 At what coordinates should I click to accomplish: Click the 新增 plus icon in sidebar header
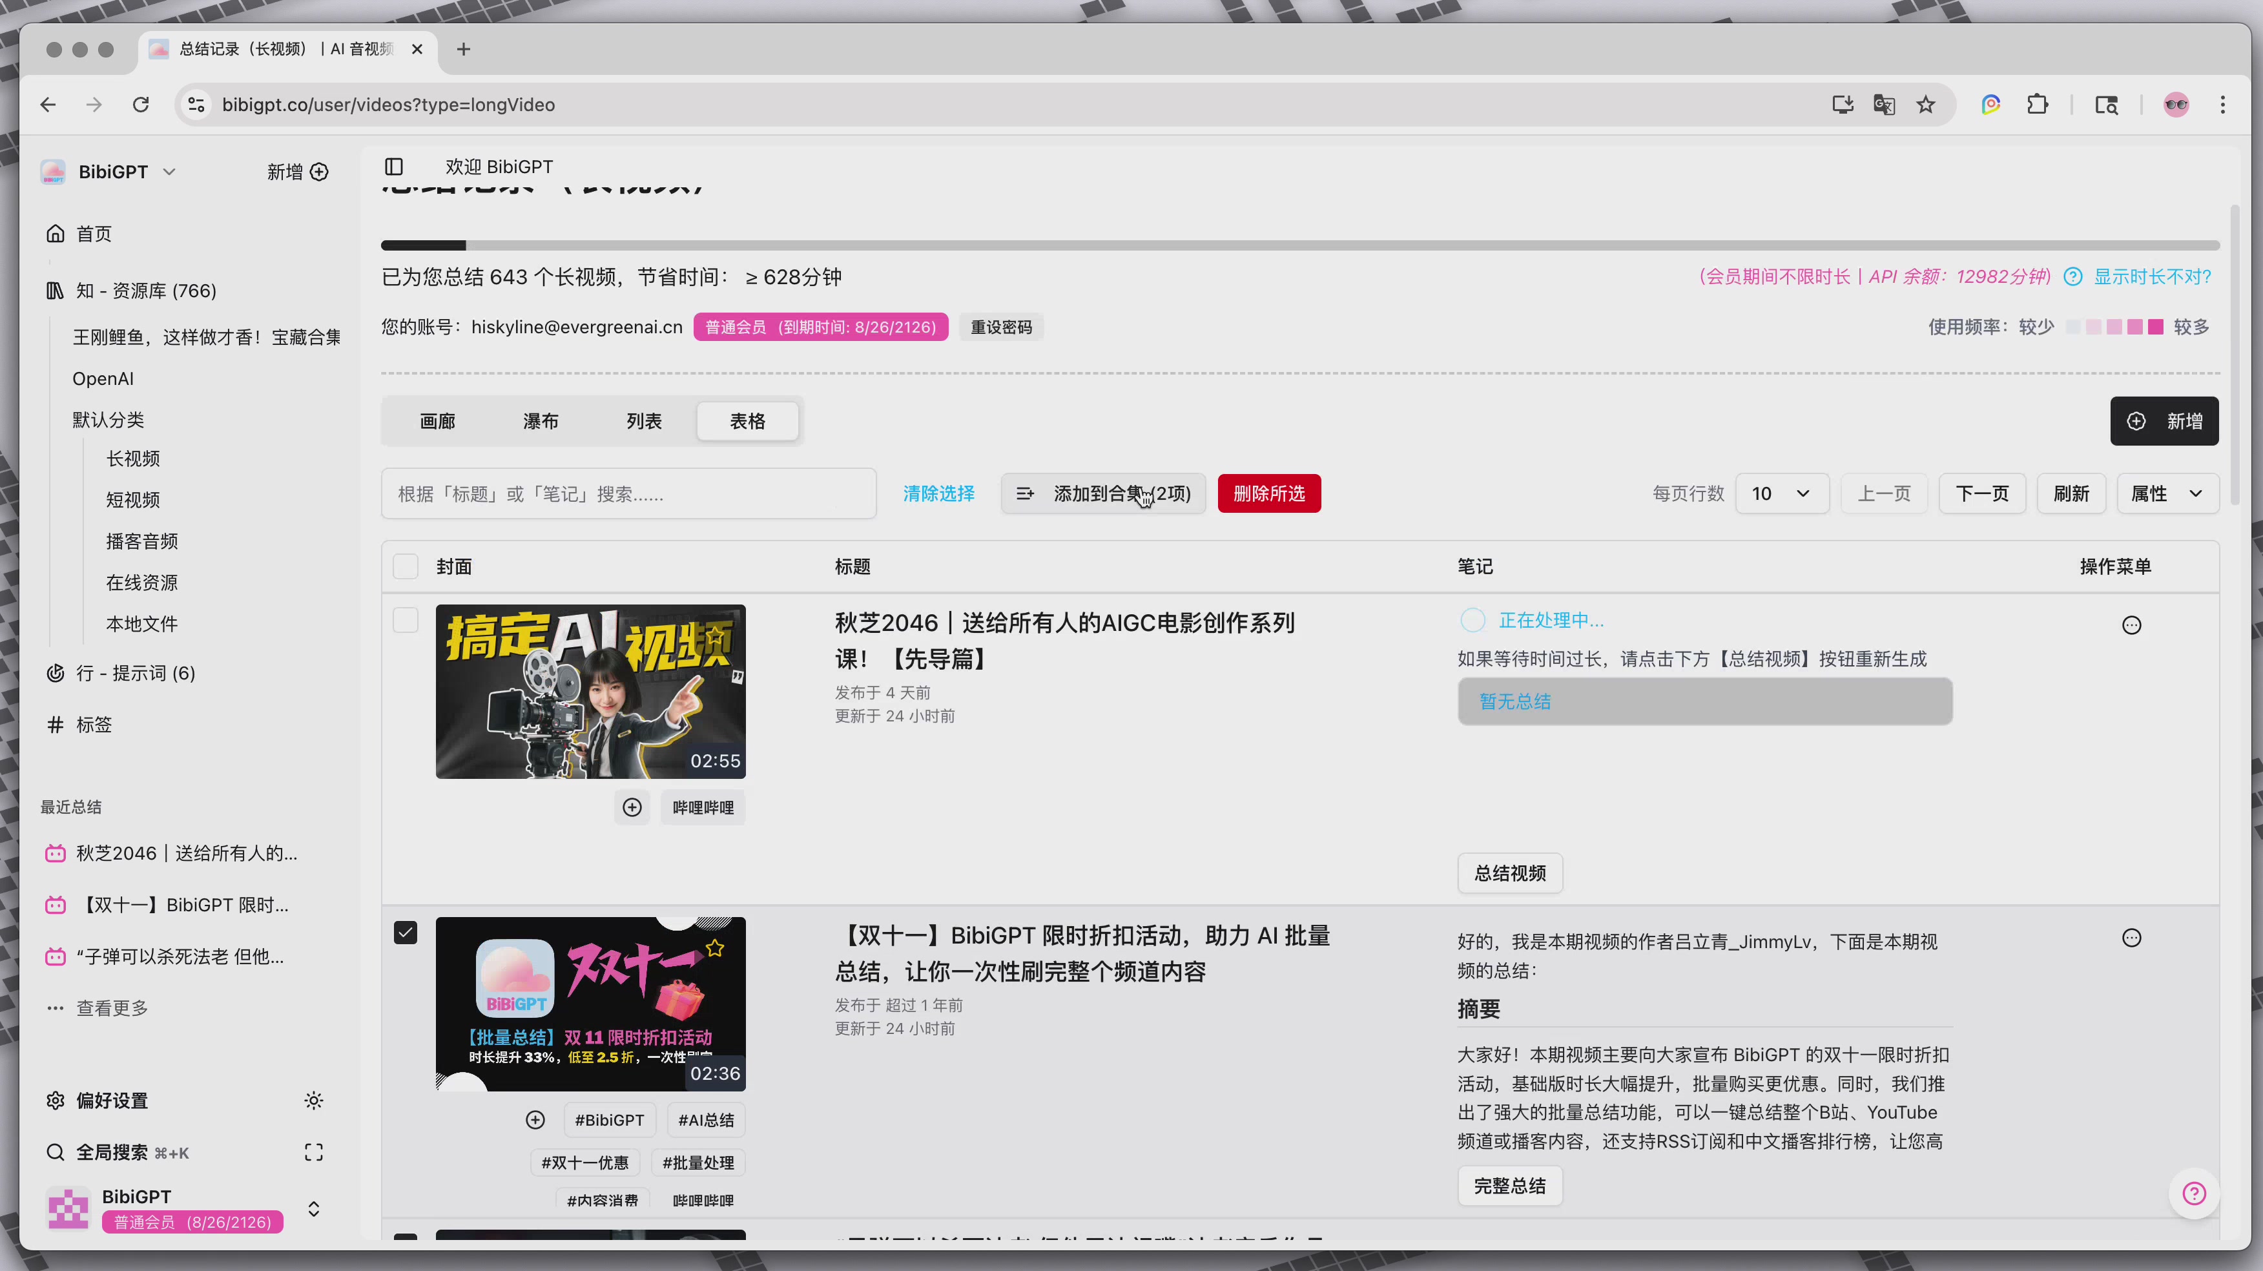click(x=319, y=172)
